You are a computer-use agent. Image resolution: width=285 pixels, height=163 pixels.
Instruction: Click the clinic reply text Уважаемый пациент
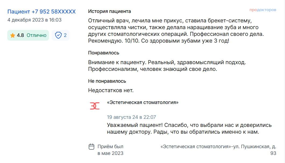pos(189,129)
